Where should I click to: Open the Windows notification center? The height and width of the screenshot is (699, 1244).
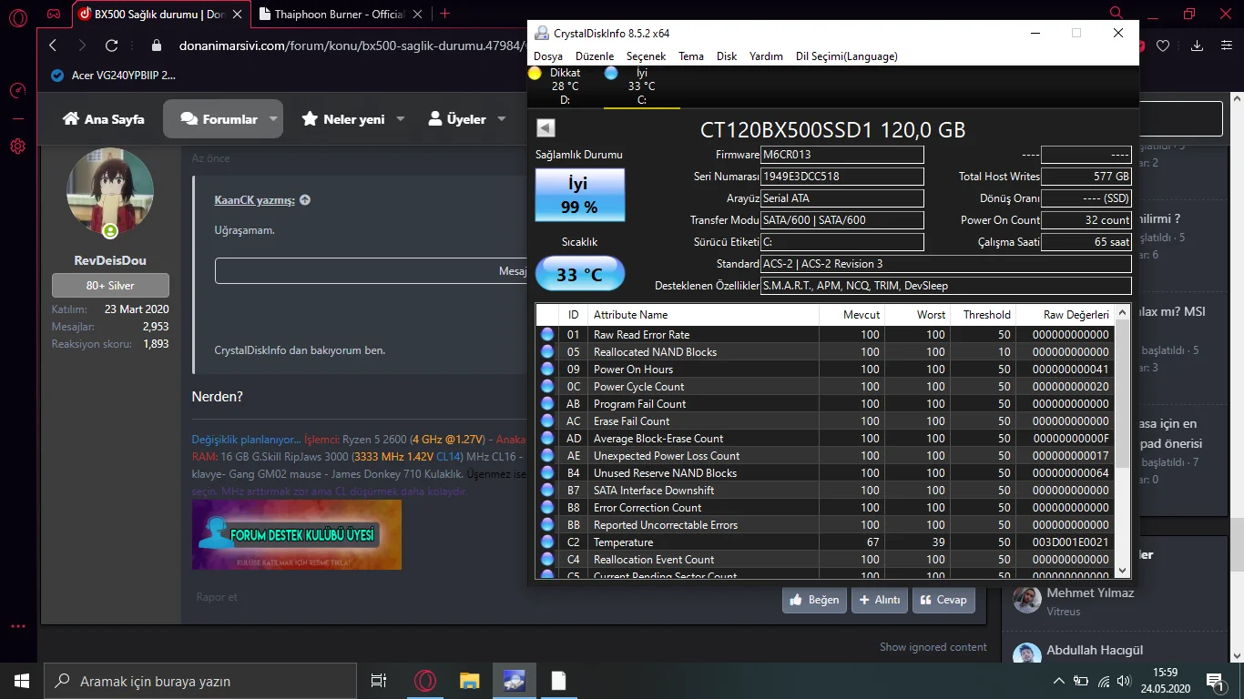pos(1215,681)
